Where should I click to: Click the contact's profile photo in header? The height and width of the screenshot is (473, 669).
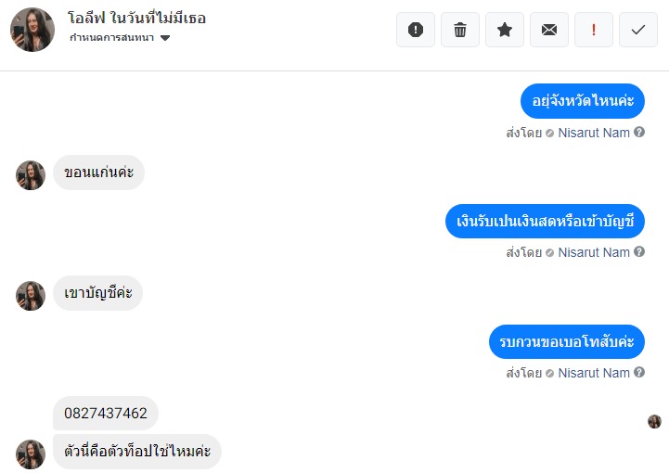point(32,30)
